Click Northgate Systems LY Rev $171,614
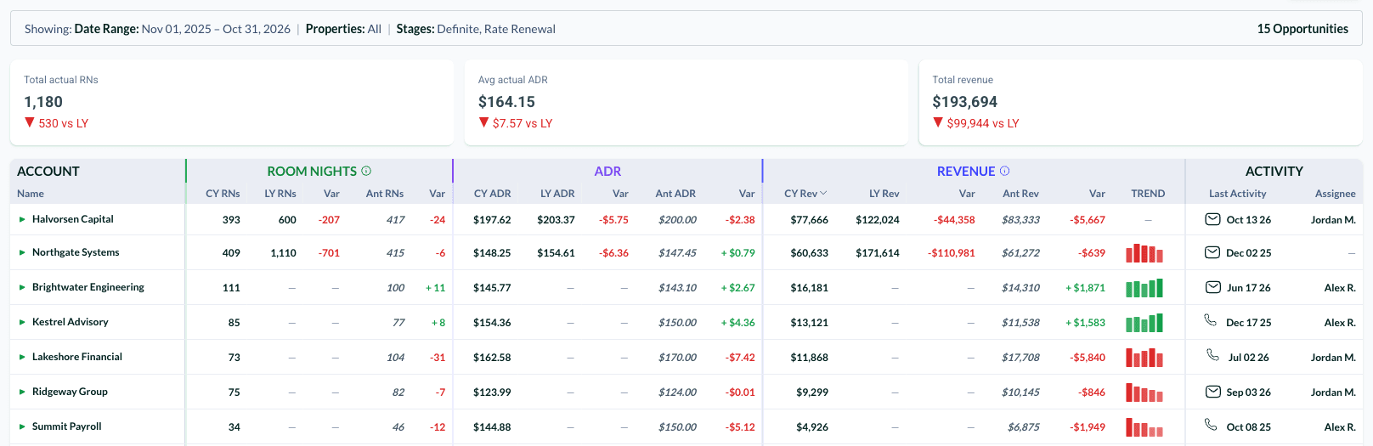Image resolution: width=1373 pixels, height=446 pixels. [x=878, y=253]
